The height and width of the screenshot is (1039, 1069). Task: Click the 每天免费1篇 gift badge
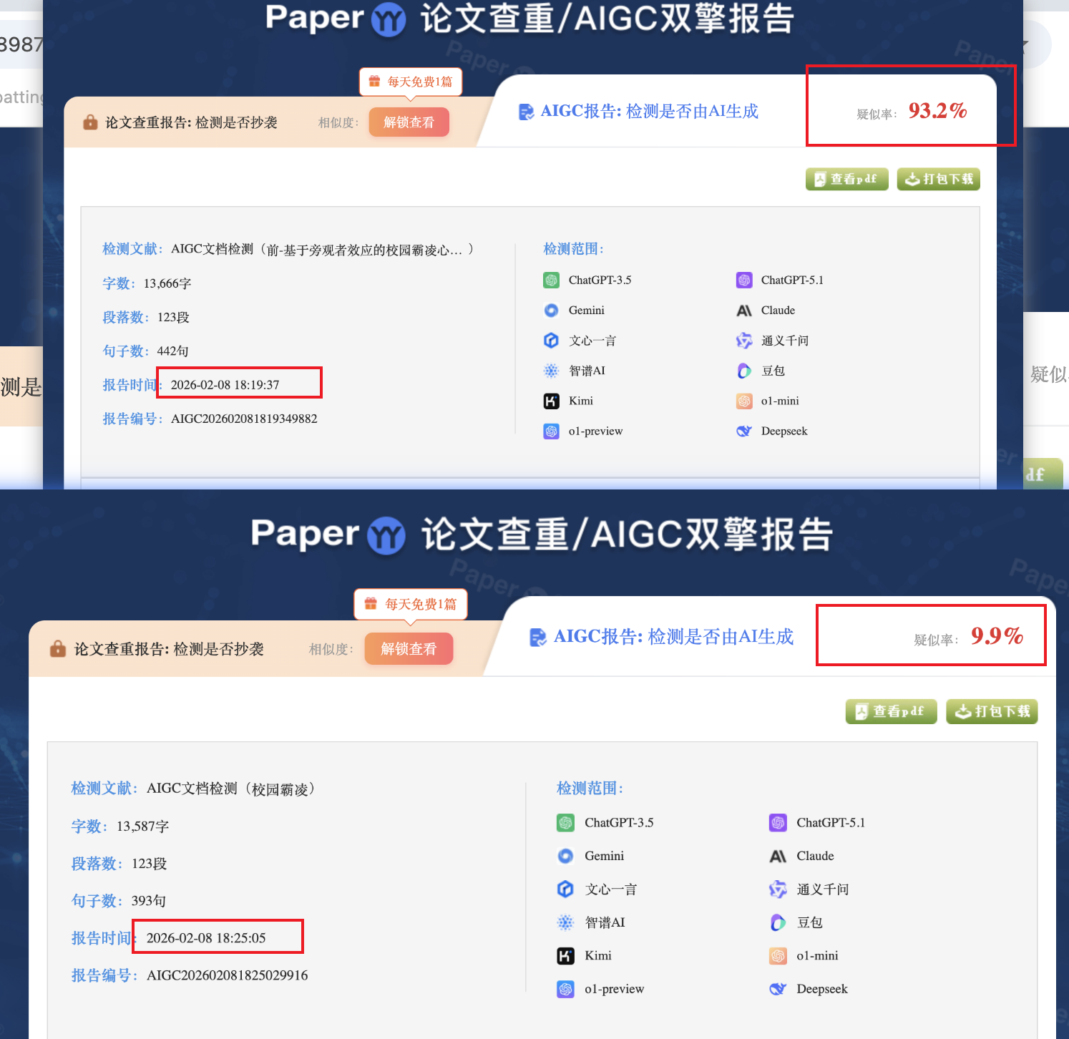point(409,82)
